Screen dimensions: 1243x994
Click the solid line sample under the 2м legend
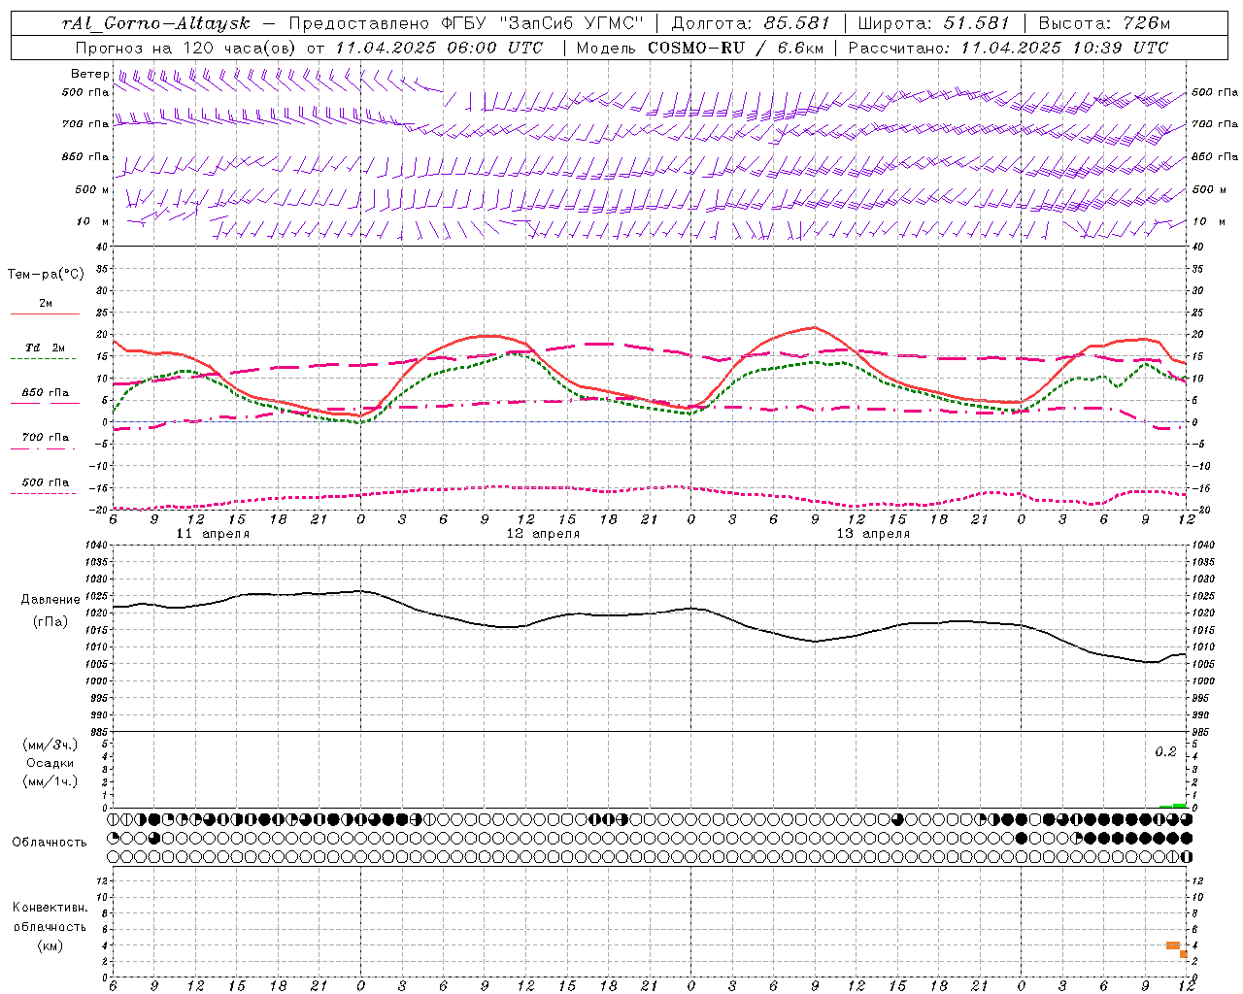point(45,315)
